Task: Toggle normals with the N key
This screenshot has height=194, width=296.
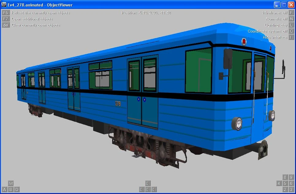Action: click(291, 19)
